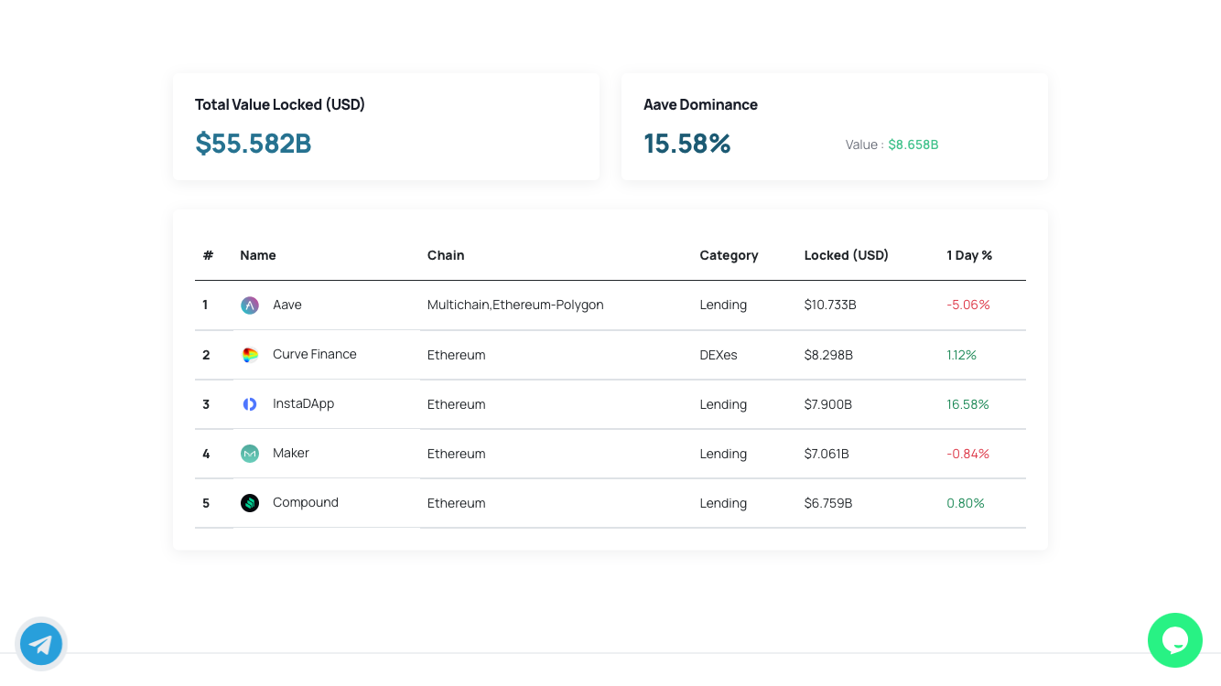The width and height of the screenshot is (1221, 686).
Task: Click the # rank column header
Action: pyautogui.click(x=208, y=255)
